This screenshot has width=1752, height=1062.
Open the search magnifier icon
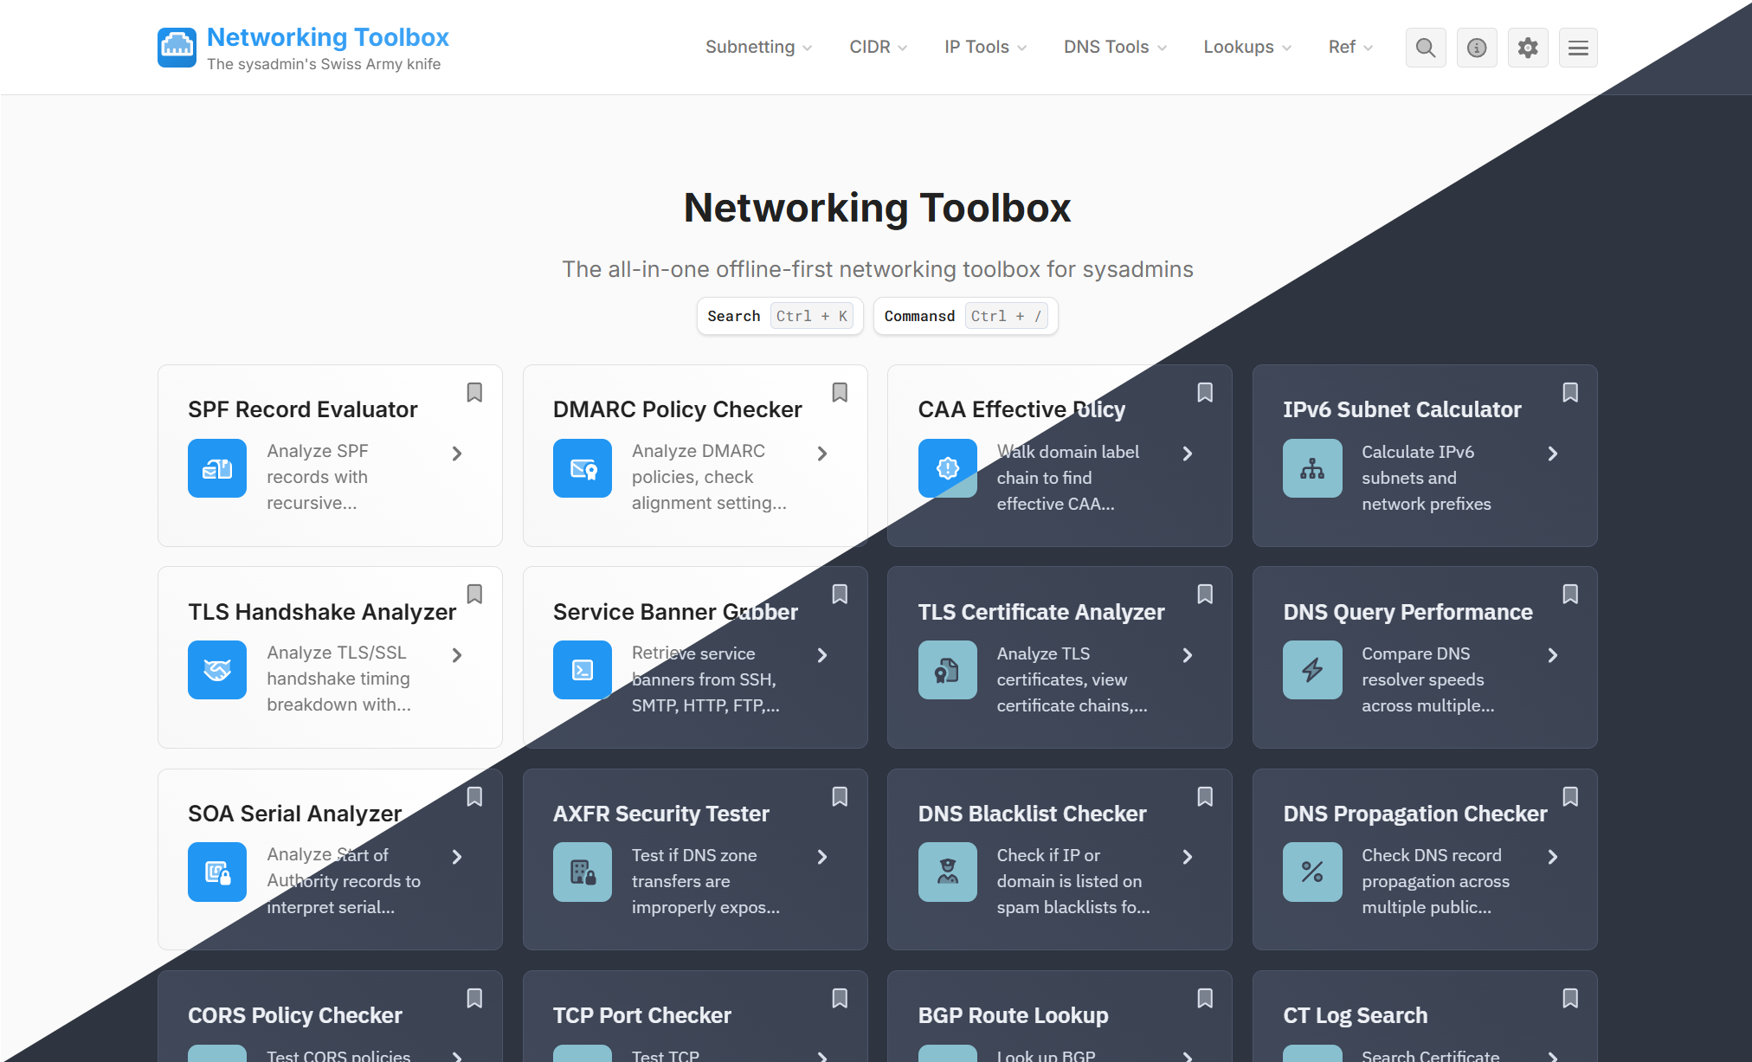[x=1426, y=48]
